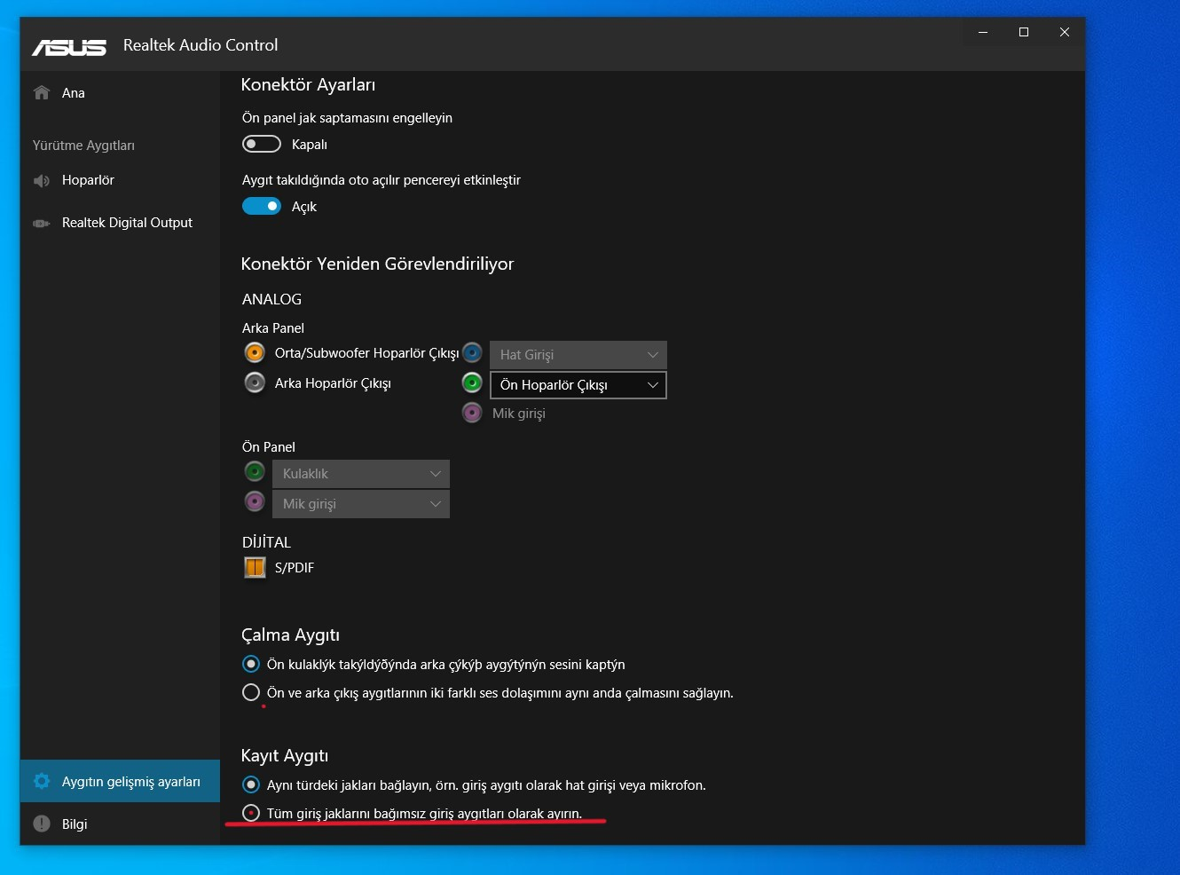Click the Konektör Ayarları heading
Screen dimensions: 1180x875
pos(308,84)
